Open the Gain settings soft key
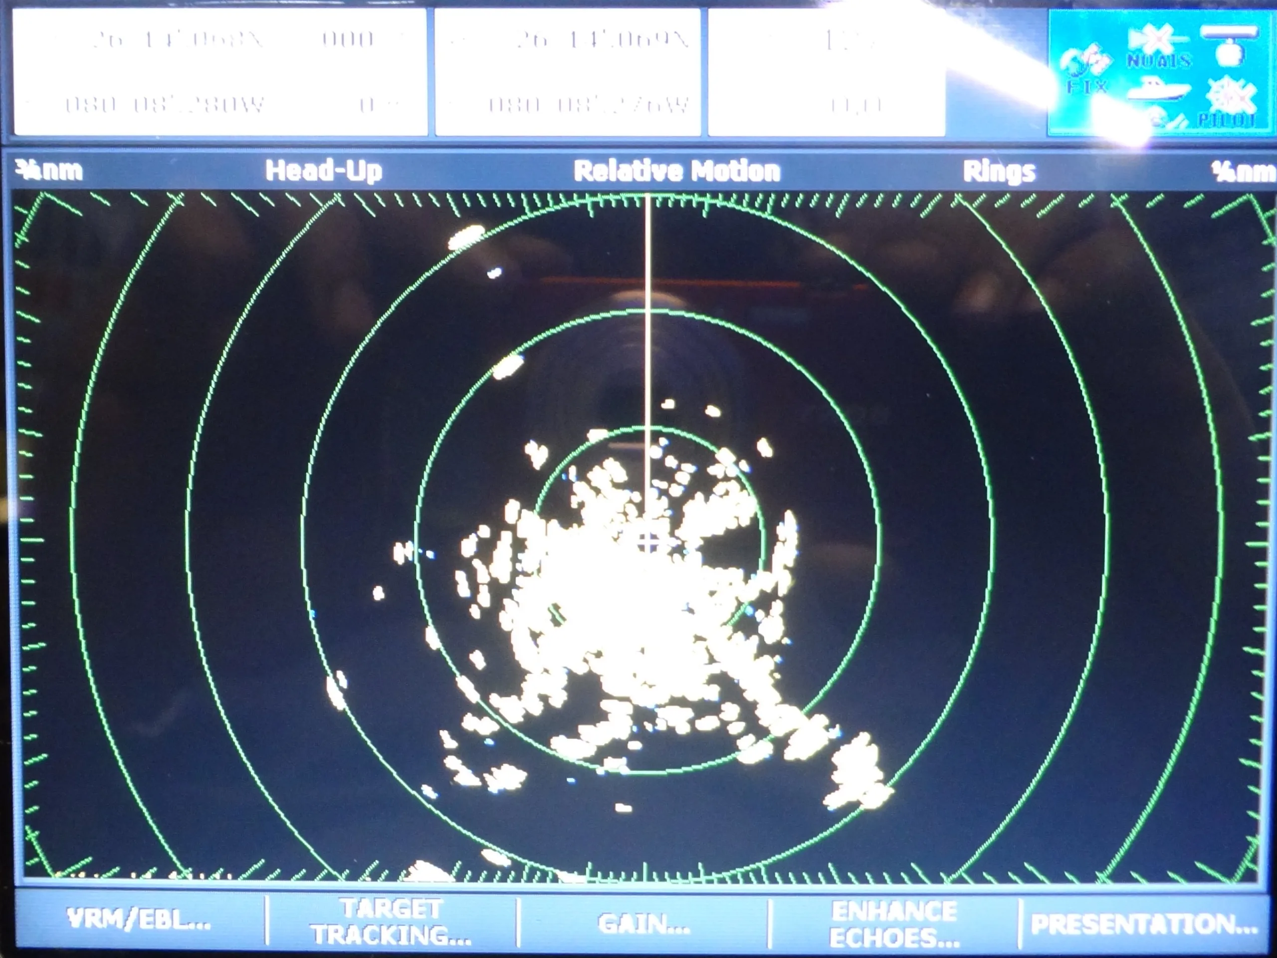The width and height of the screenshot is (1277, 958). tap(643, 924)
